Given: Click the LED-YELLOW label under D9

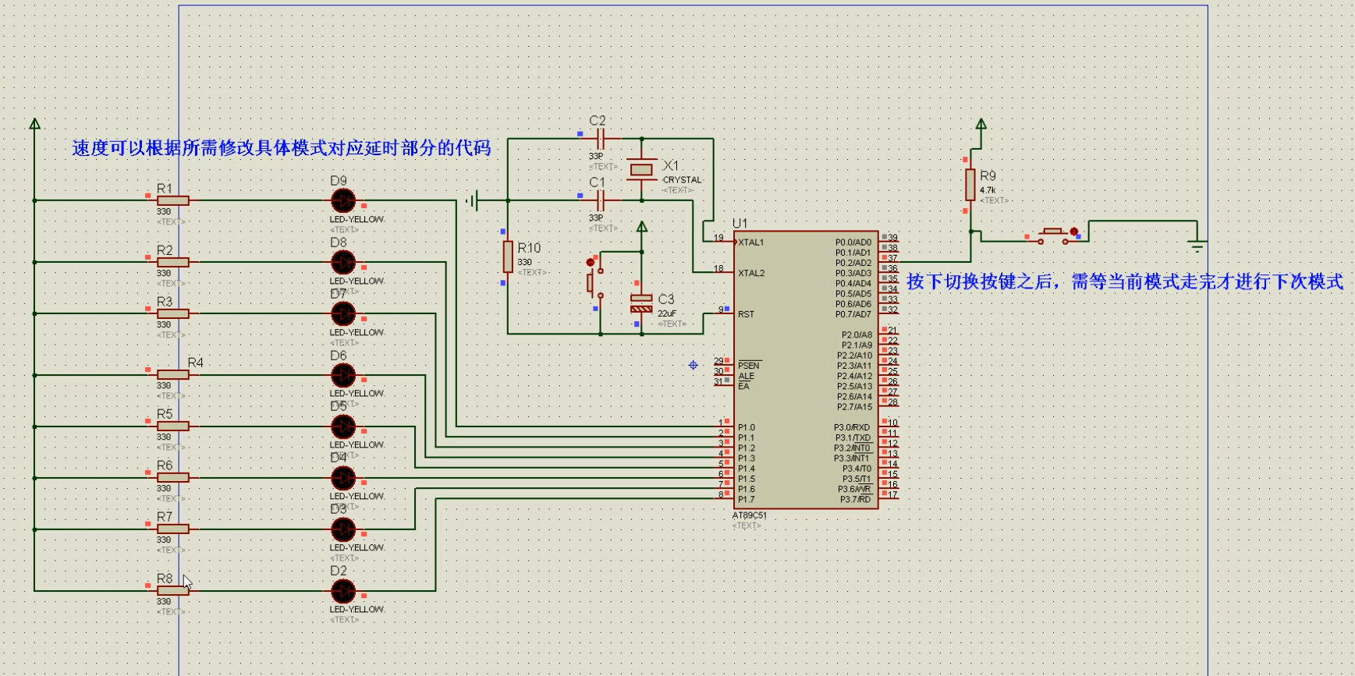Looking at the screenshot, I should [357, 219].
